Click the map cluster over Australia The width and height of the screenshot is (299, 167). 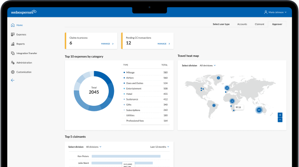[x=259, y=110]
